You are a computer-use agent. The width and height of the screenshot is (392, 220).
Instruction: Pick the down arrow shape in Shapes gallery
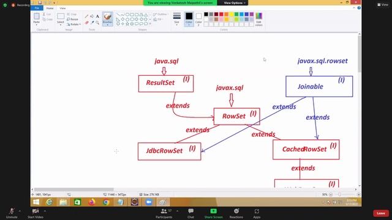118,24
